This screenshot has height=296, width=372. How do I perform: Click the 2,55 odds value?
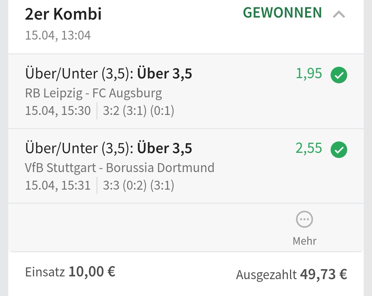(x=309, y=148)
